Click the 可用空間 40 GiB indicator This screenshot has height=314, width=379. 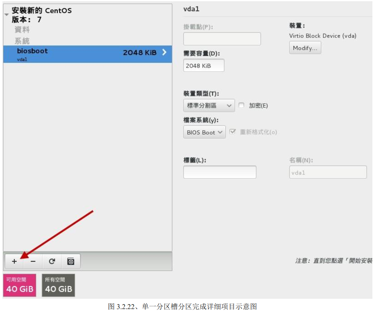pyautogui.click(x=20, y=285)
